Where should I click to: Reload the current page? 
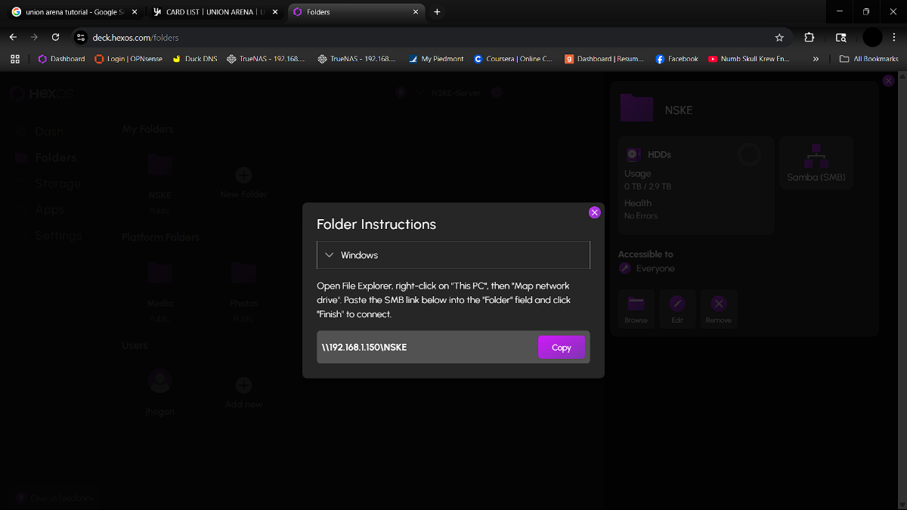pyautogui.click(x=55, y=37)
